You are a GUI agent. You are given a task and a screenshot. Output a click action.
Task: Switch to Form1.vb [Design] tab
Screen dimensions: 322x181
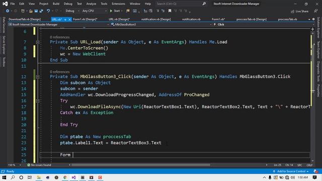[x=85, y=19]
